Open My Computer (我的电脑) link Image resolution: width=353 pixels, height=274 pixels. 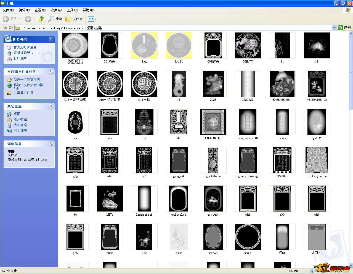point(20,125)
